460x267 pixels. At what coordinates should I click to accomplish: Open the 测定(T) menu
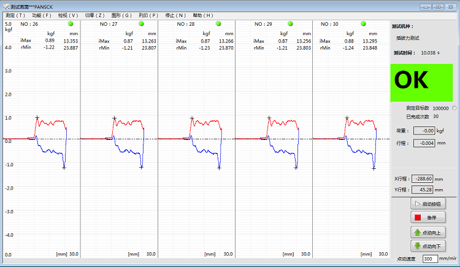(x=15, y=15)
